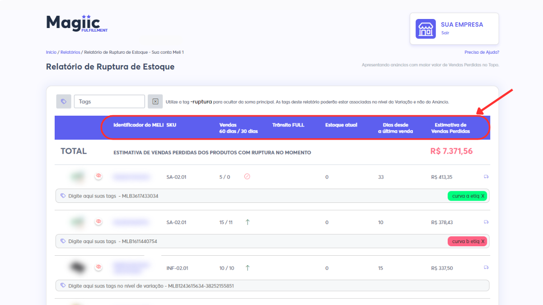Click the SUA EMPRESA account name
This screenshot has width=543, height=305.
462,25
